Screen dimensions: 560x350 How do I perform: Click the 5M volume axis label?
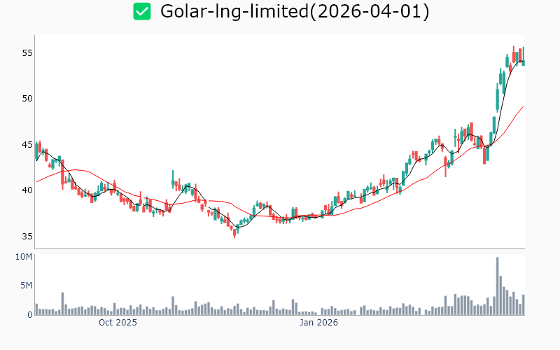coord(25,286)
